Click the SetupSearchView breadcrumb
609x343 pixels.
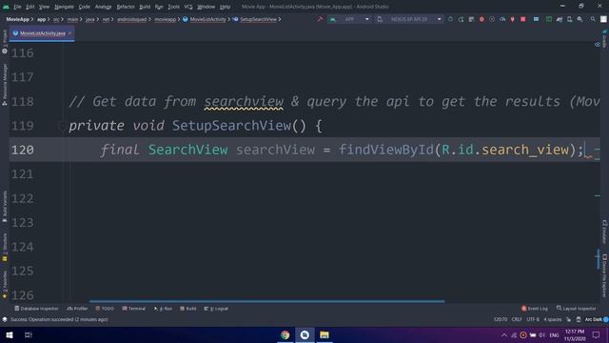point(255,19)
